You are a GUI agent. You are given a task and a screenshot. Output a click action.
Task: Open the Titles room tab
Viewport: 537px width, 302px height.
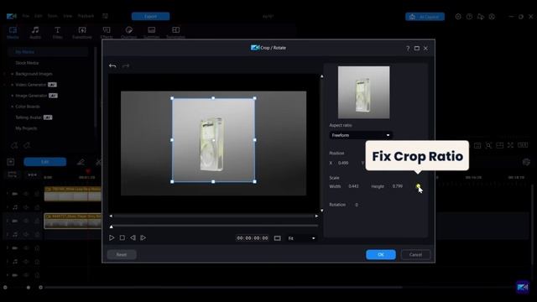[58, 33]
